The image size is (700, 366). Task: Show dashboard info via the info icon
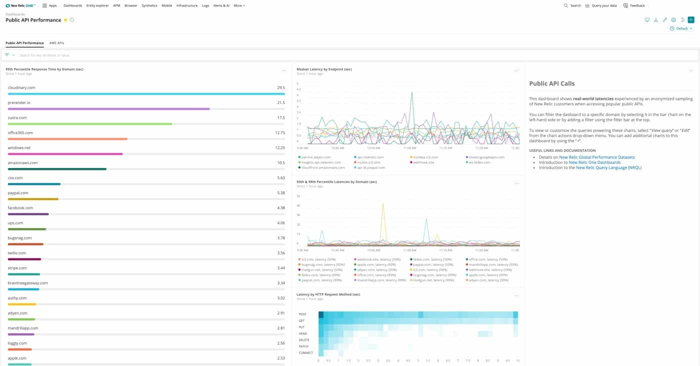pyautogui.click(x=72, y=20)
